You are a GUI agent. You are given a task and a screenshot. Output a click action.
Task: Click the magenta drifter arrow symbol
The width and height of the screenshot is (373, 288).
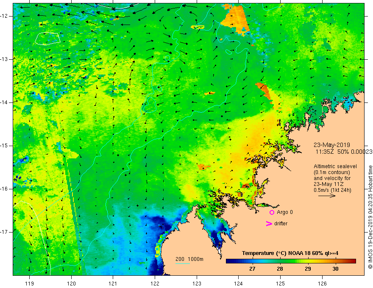coord(269,224)
